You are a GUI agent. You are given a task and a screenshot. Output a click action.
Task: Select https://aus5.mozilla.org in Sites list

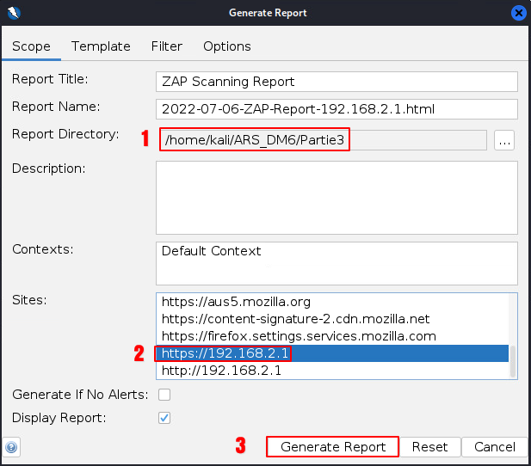(236, 303)
